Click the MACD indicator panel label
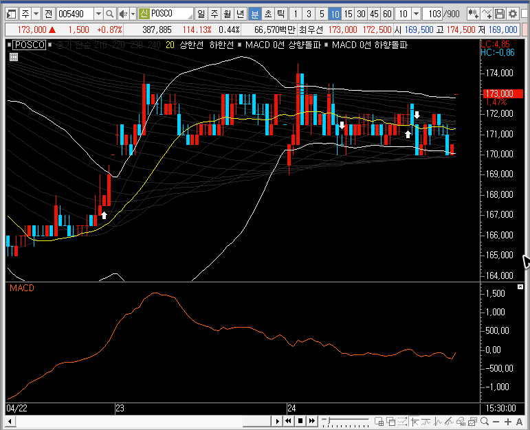Screen dimensions: 530x430 [22, 288]
